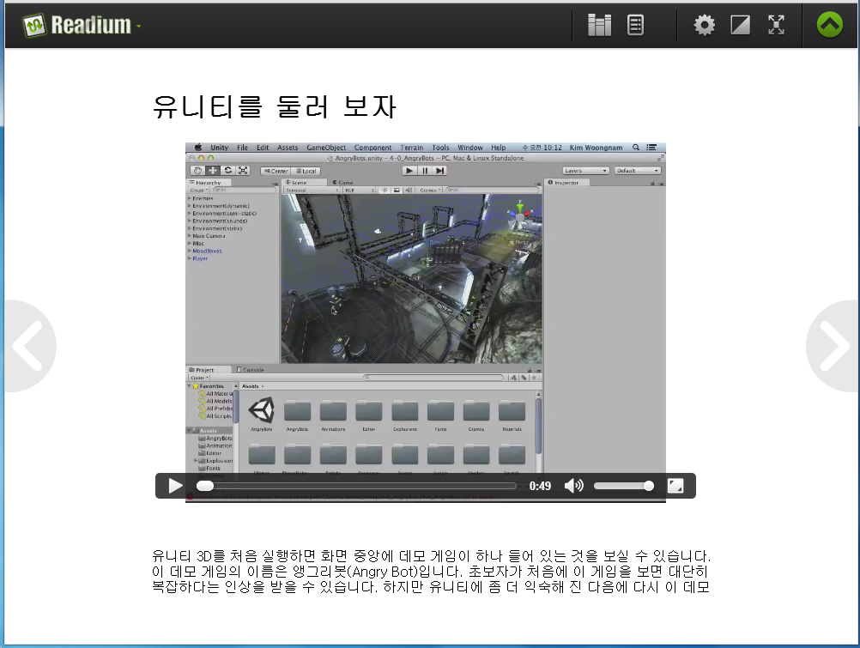Expand the video to fullscreen
This screenshot has height=648, width=860.
pyautogui.click(x=675, y=486)
